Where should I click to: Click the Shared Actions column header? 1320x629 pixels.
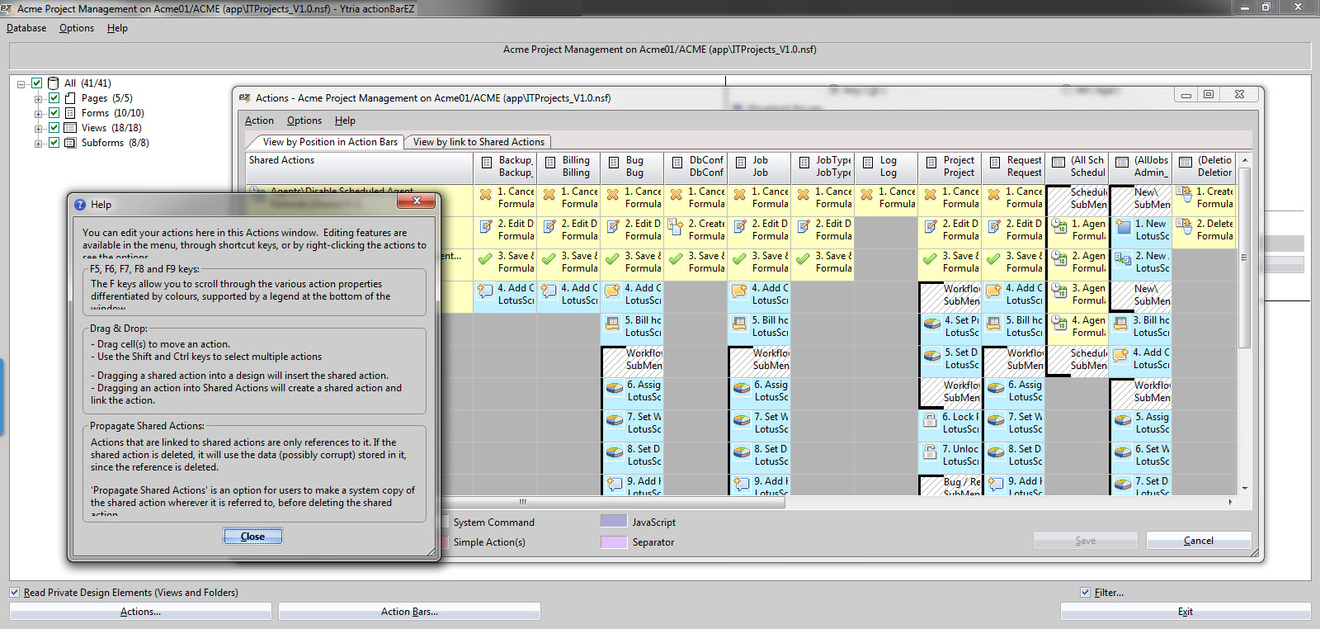click(x=359, y=167)
